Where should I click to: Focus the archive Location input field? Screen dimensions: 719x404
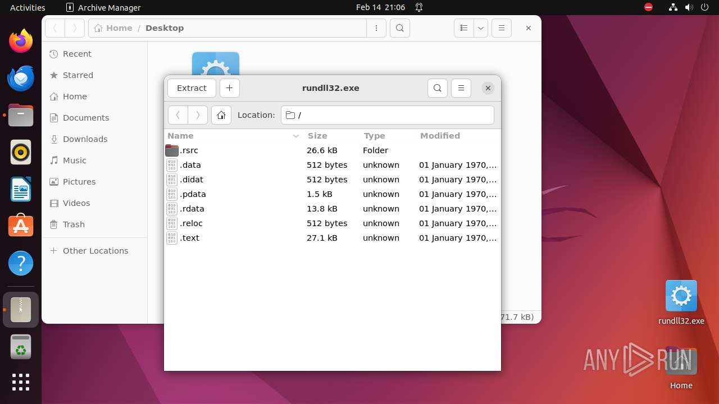tap(388, 115)
